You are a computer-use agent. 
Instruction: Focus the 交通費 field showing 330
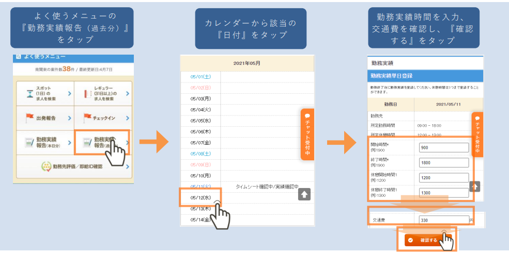click(443, 220)
